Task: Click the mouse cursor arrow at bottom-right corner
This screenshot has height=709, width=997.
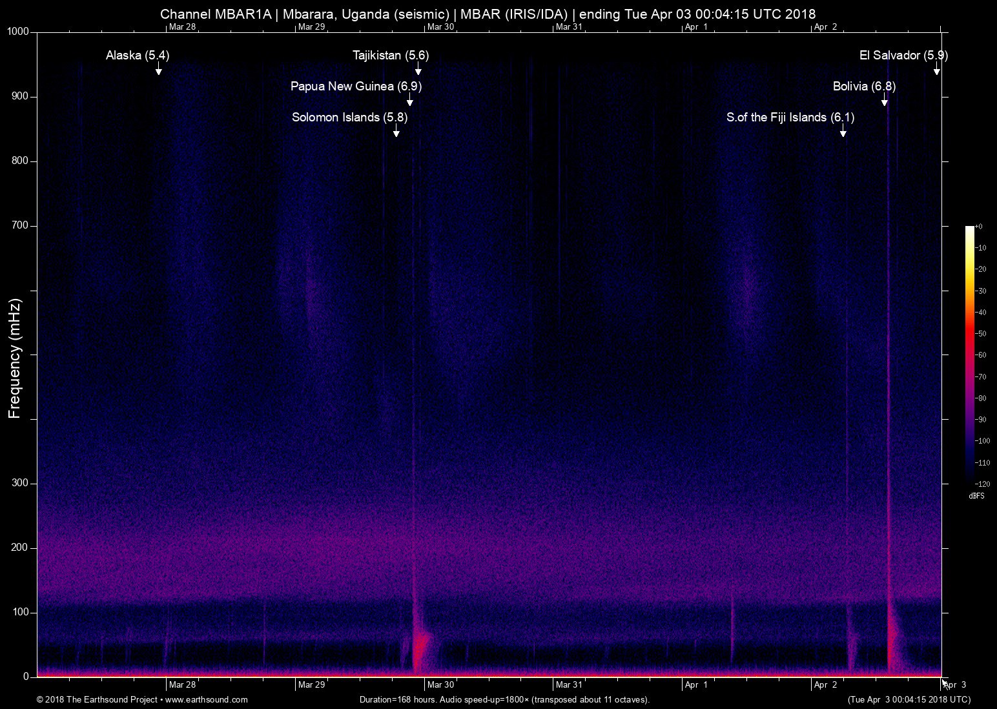Action: (945, 684)
